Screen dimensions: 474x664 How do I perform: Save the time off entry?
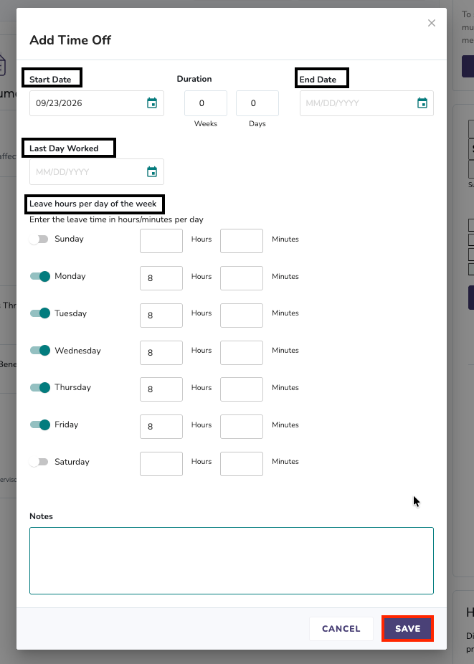[407, 628]
